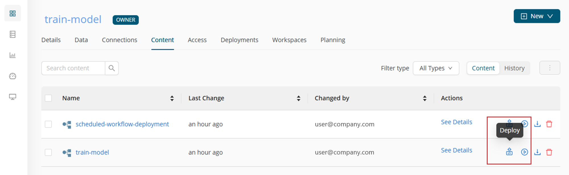569x175 pixels.
Task: Check the scheduled-workflow-deployment row checkbox
Action: point(48,124)
